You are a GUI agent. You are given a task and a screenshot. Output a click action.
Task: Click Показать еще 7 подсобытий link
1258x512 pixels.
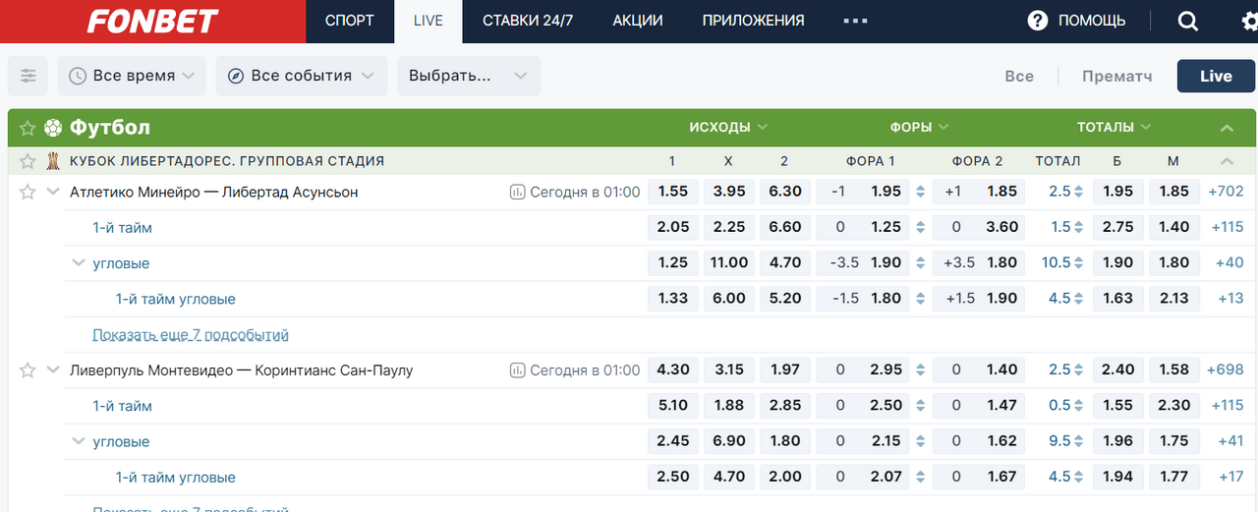[x=191, y=335]
